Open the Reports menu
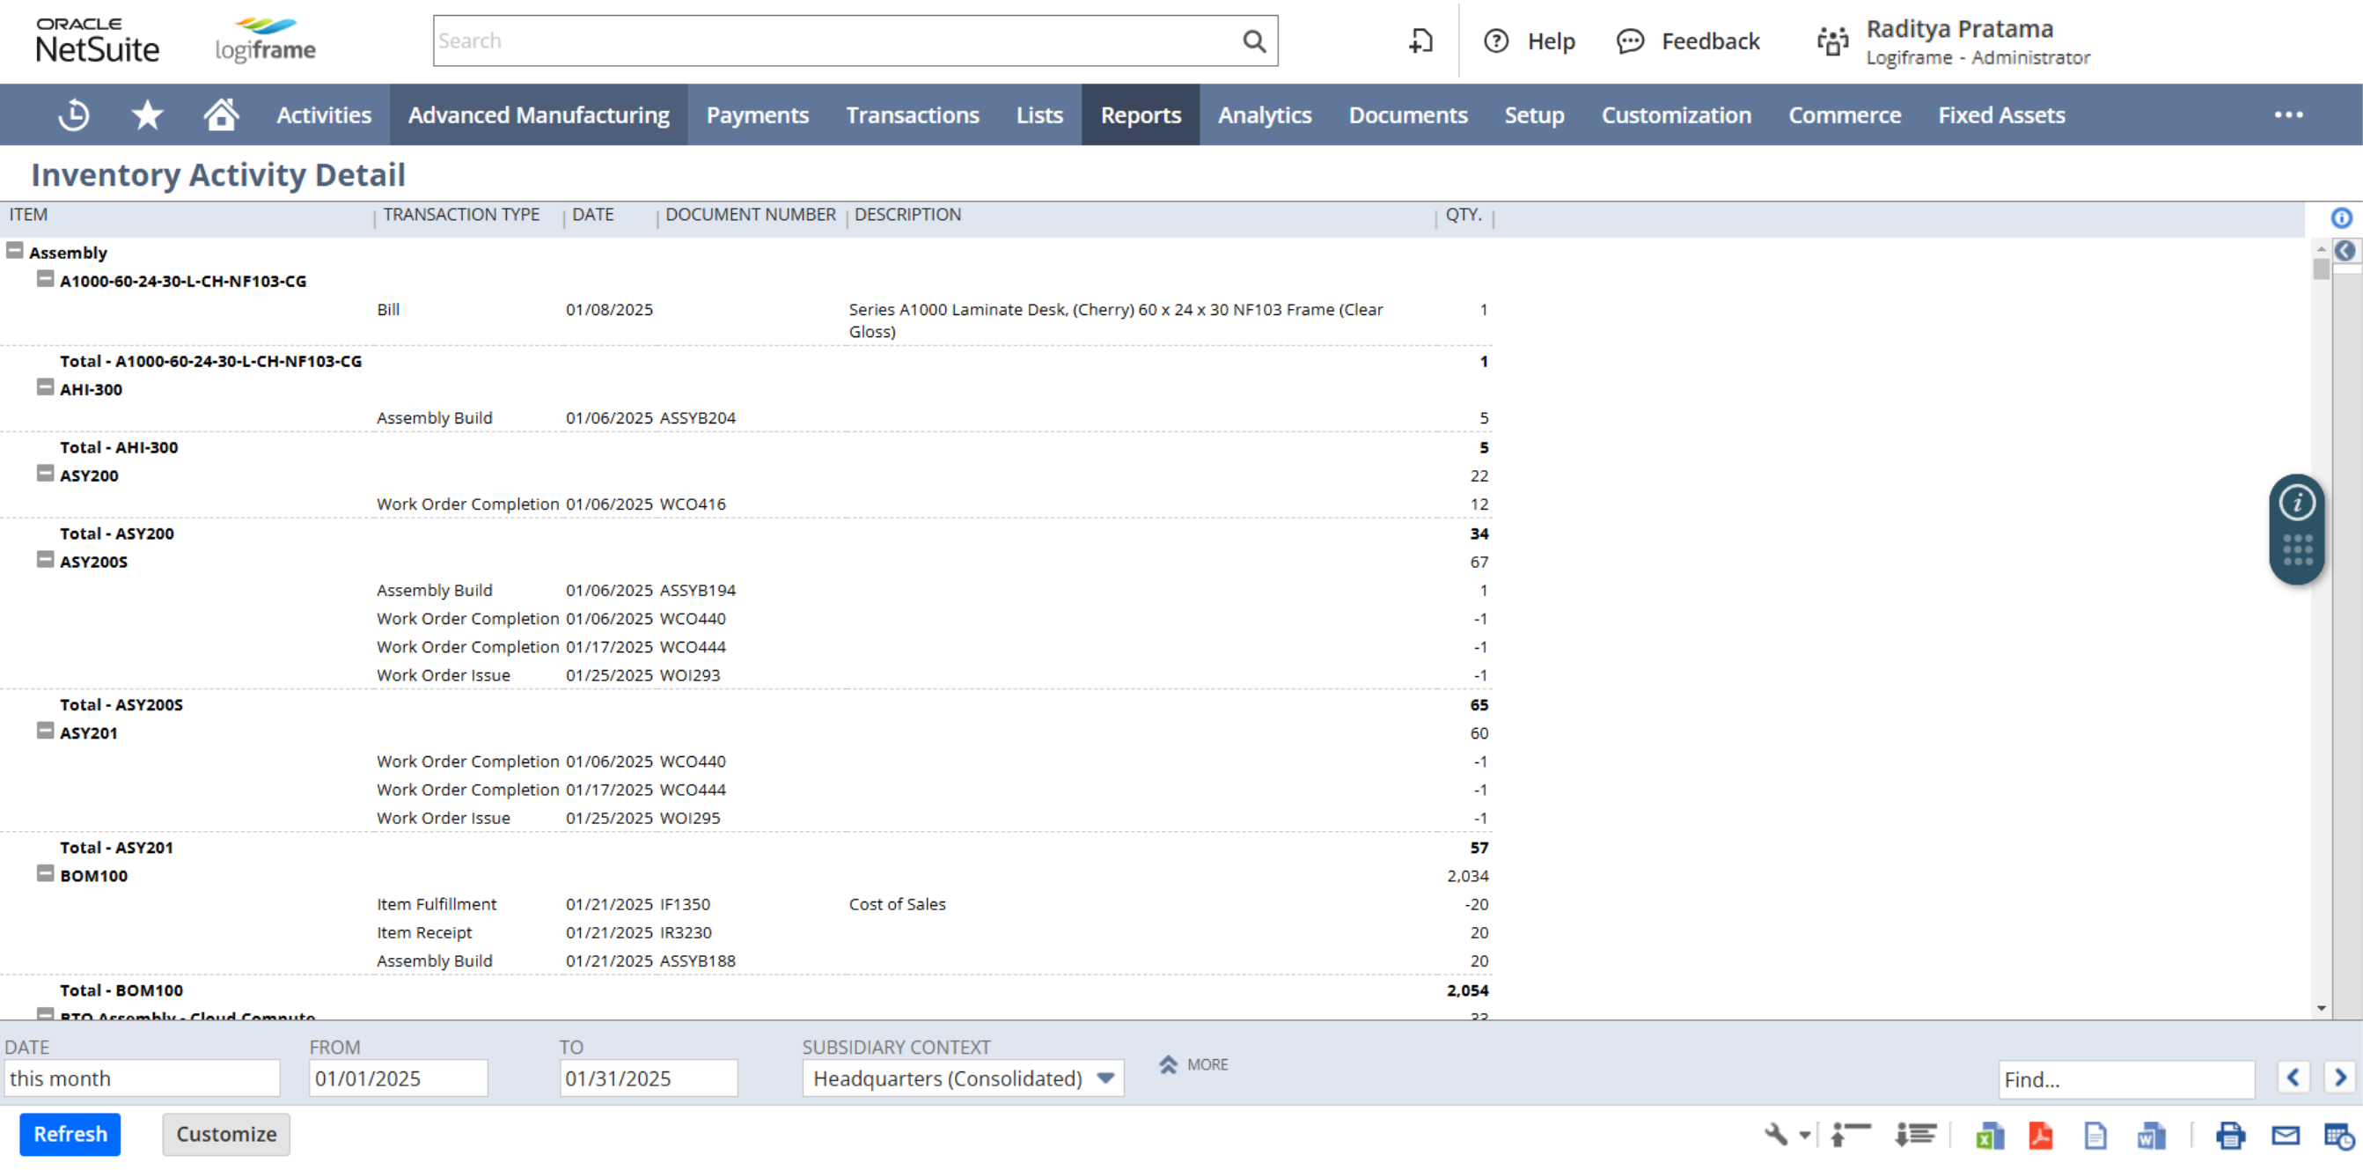2363x1170 pixels. click(x=1140, y=116)
